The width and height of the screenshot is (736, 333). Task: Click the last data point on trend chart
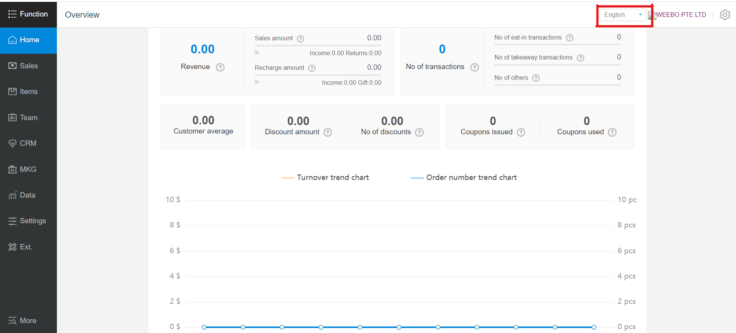(x=594, y=327)
